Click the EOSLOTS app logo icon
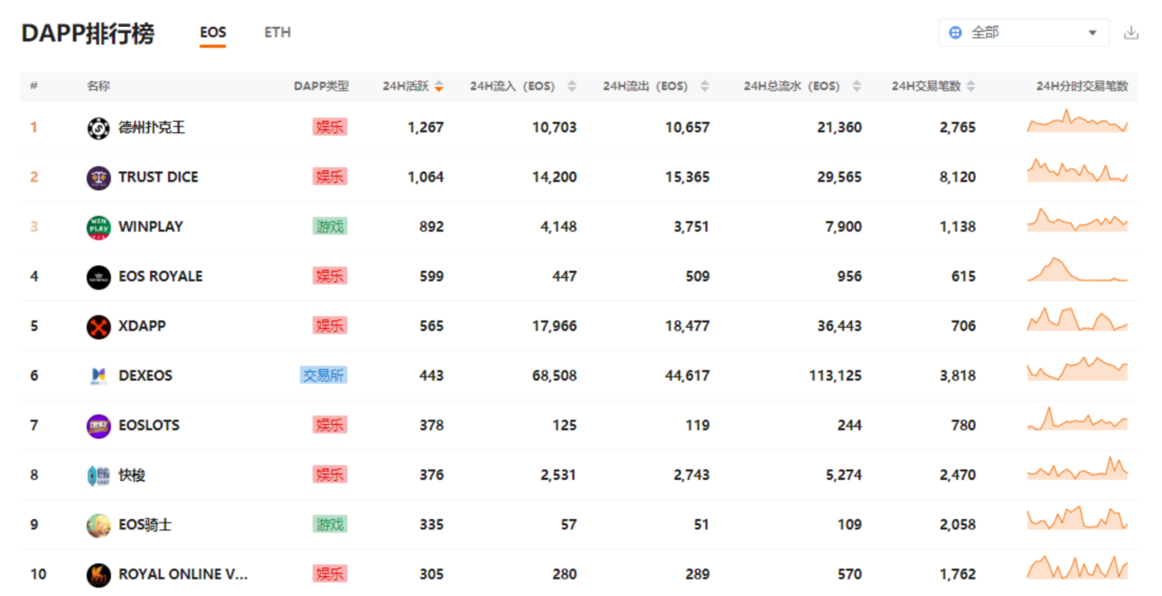Image resolution: width=1162 pixels, height=596 pixels. tap(99, 426)
